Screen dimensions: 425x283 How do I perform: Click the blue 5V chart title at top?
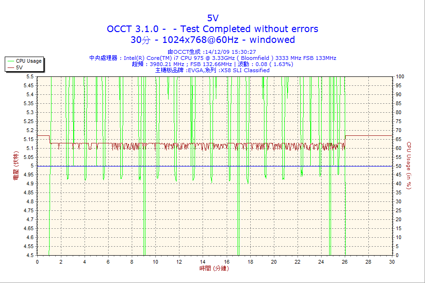(213, 18)
